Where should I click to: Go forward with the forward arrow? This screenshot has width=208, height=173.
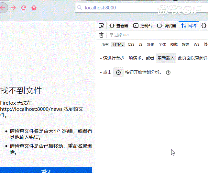click(x=13, y=8)
